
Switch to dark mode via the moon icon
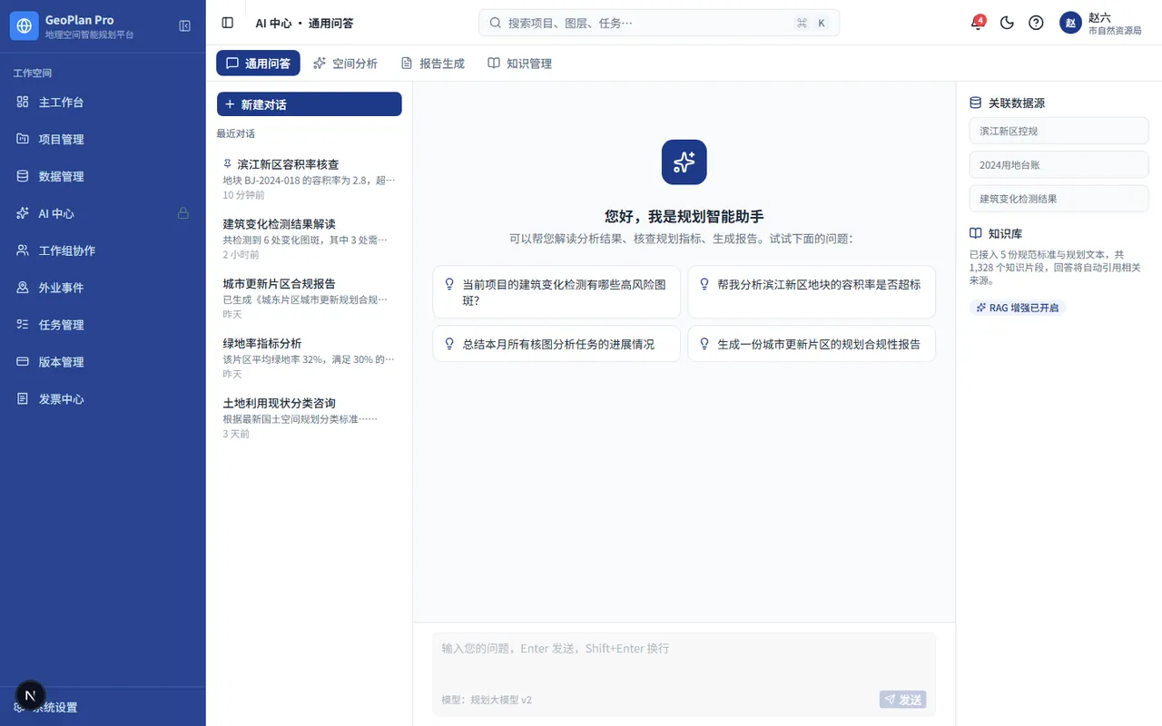(x=1007, y=23)
